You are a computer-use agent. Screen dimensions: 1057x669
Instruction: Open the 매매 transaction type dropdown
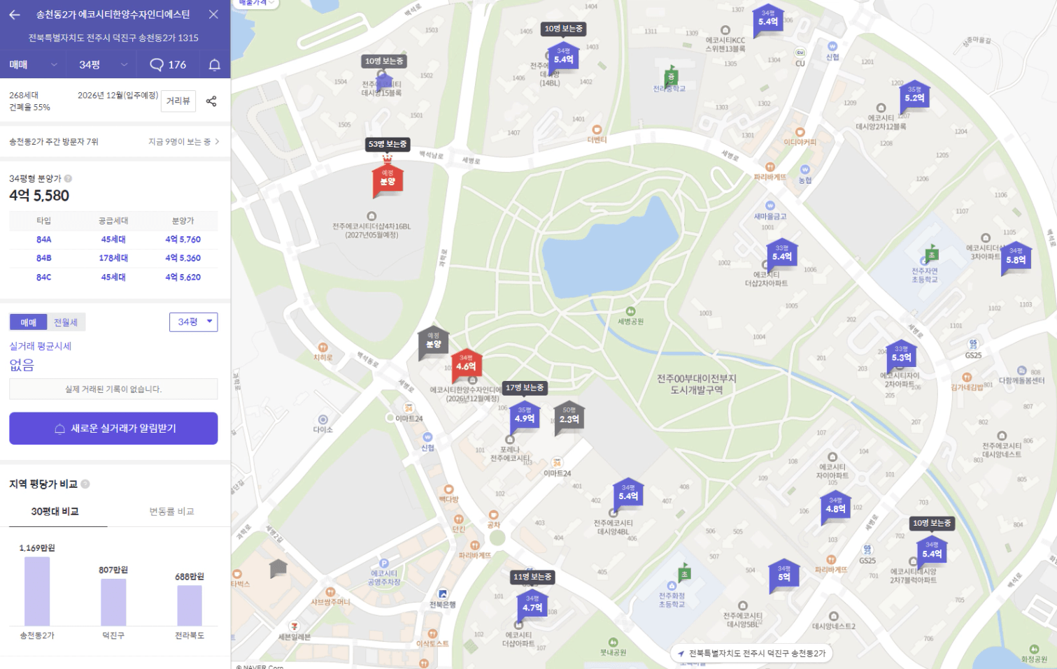click(x=33, y=64)
